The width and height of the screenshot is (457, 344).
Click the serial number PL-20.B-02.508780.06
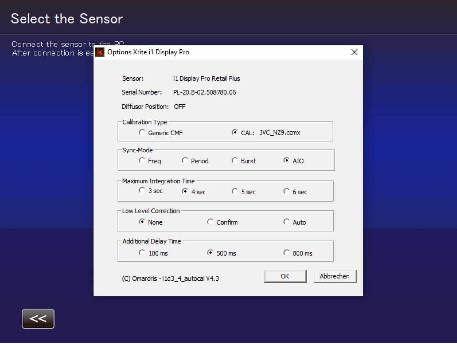coord(204,92)
